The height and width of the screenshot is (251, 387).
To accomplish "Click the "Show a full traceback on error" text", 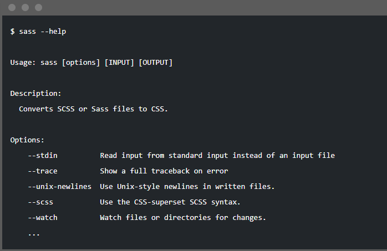I will pos(164,171).
